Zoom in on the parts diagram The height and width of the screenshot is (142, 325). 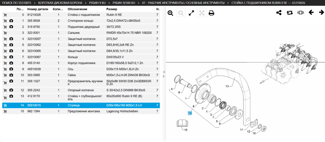coord(170,13)
